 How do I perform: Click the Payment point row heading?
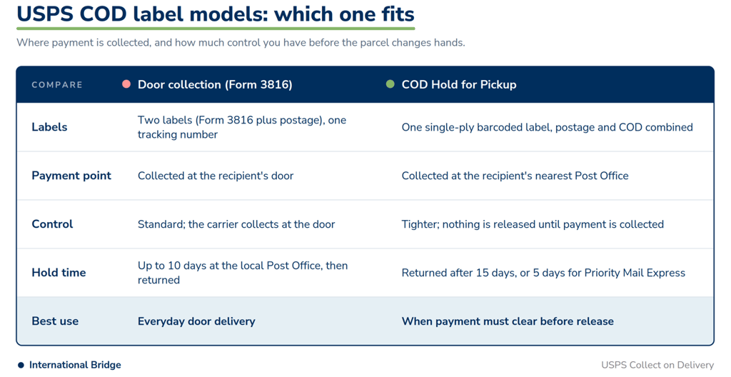tap(71, 176)
